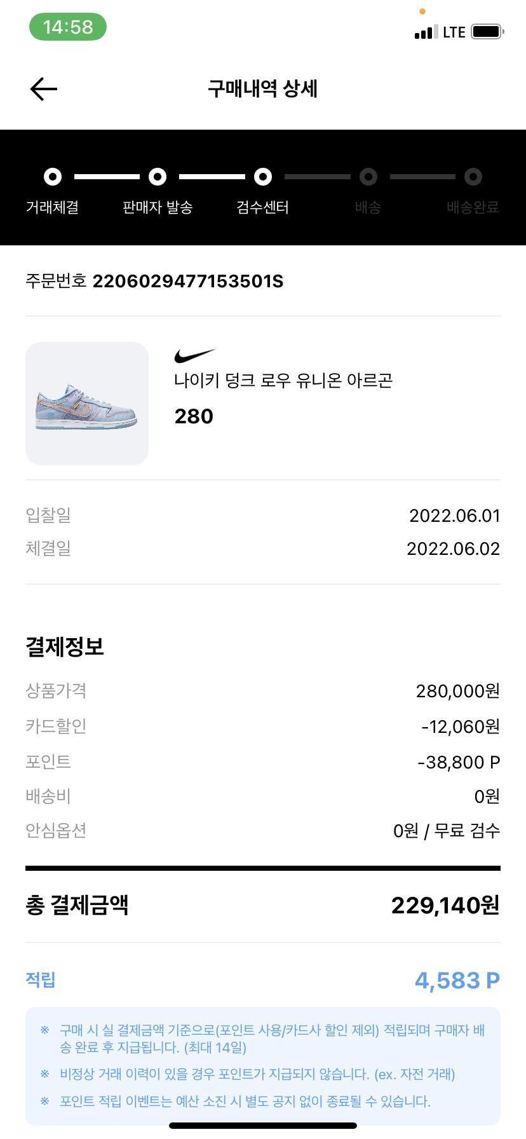Tap the 배송완료 progress step circle
Image resolution: width=526 pixels, height=1139 pixels.
click(x=473, y=177)
